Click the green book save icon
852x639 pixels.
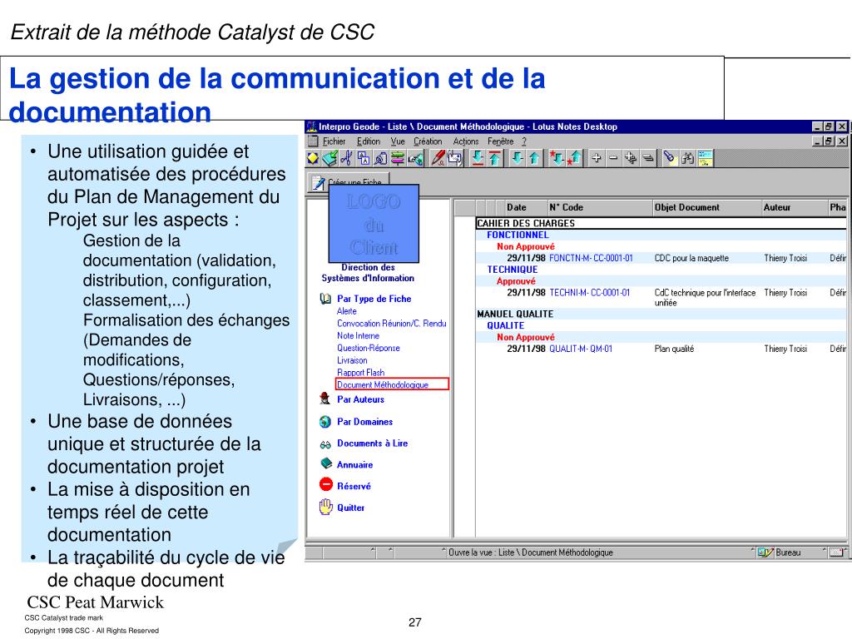[329, 158]
